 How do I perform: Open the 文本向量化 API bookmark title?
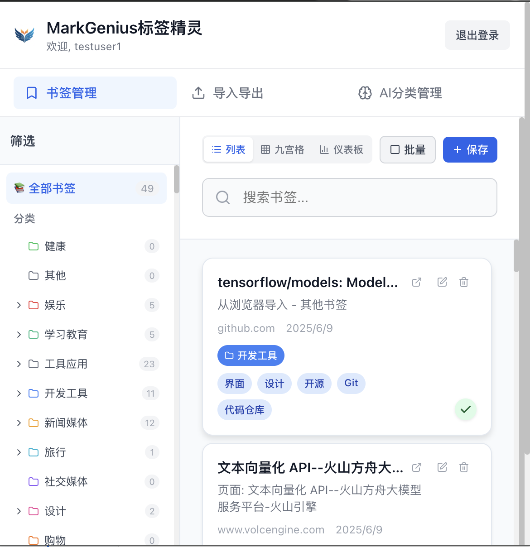pyautogui.click(x=310, y=468)
